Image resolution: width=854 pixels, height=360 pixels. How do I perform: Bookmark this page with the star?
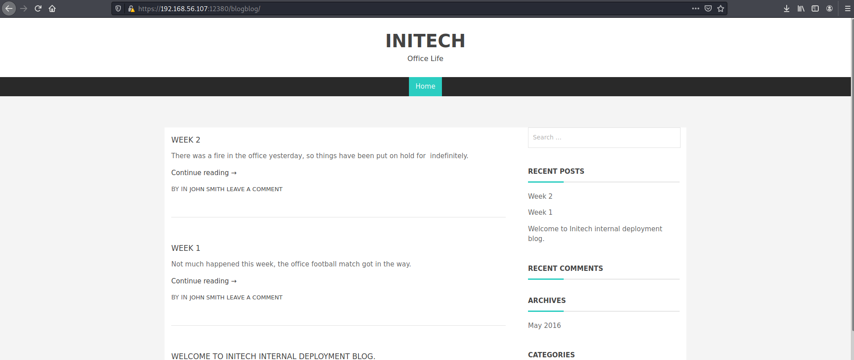coord(721,8)
